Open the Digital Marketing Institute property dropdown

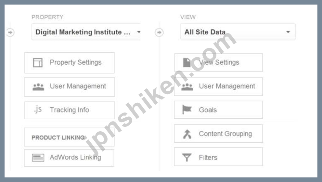point(86,32)
